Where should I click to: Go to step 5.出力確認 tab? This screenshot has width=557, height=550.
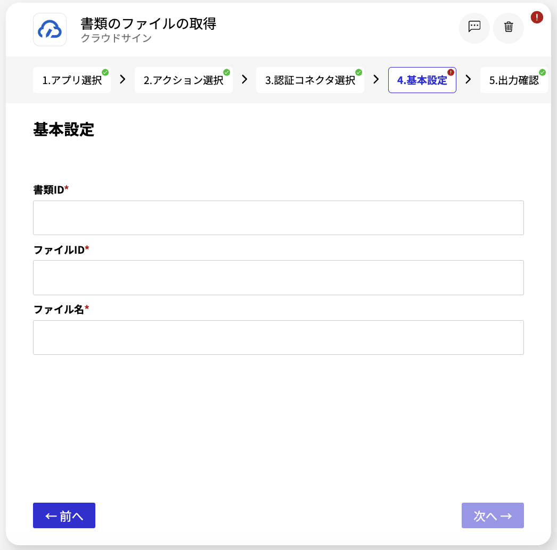[514, 80]
